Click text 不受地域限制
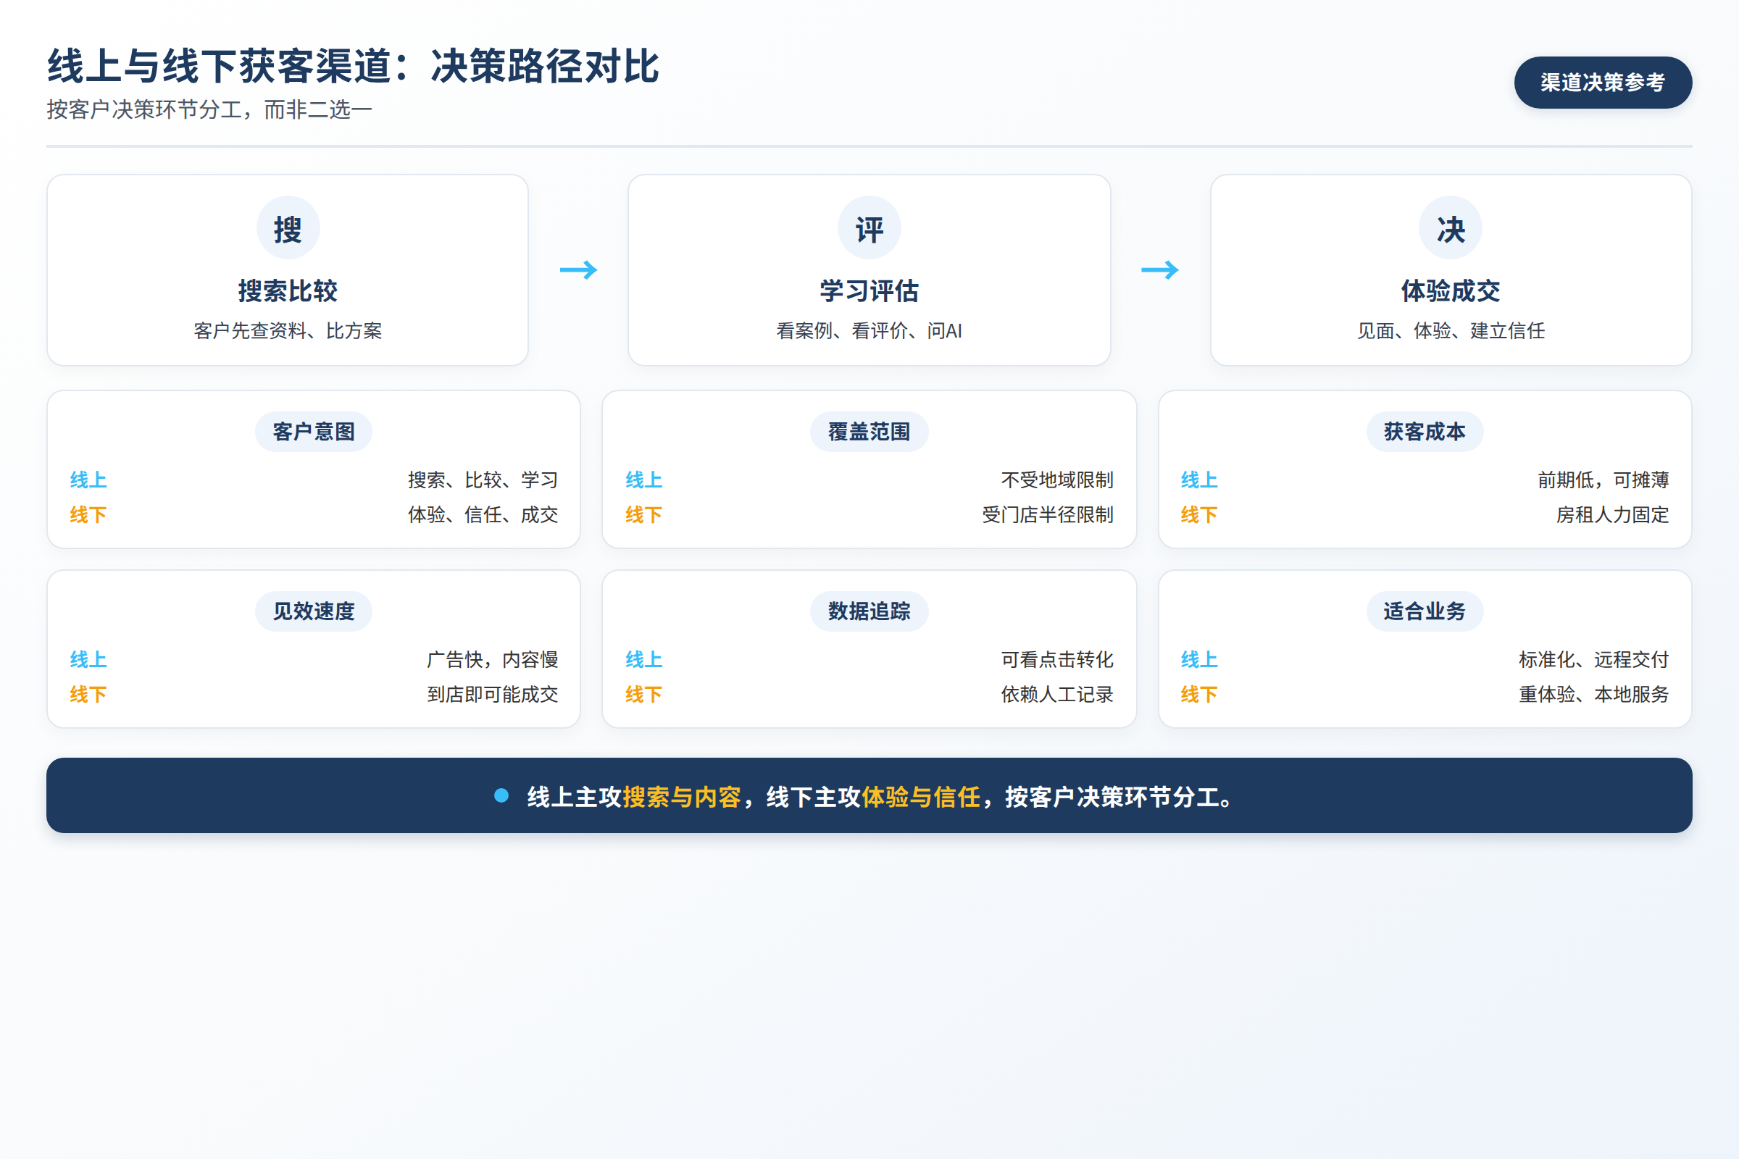This screenshot has width=1739, height=1159. point(1057,480)
